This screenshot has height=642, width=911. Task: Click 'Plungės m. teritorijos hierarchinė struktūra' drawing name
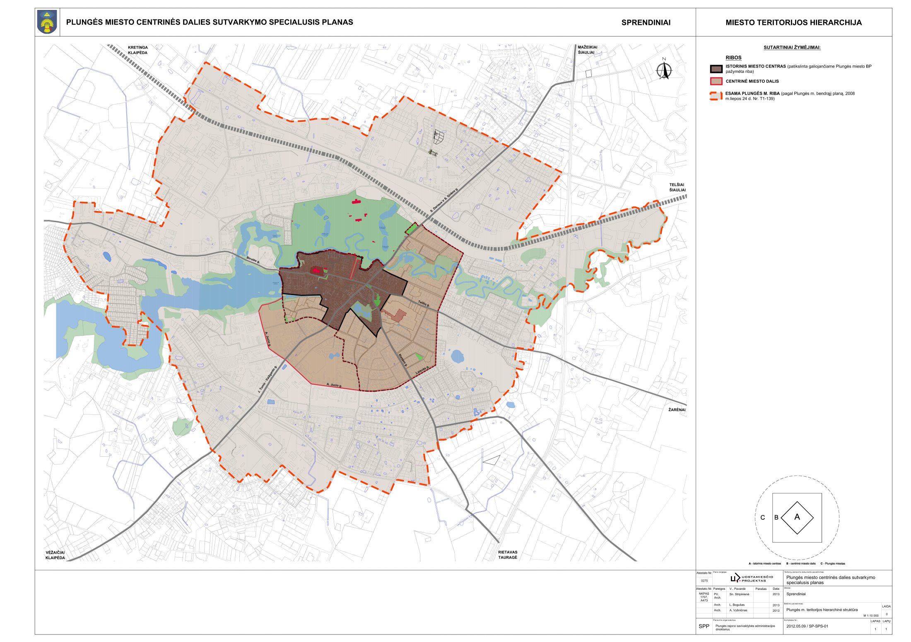tap(822, 610)
